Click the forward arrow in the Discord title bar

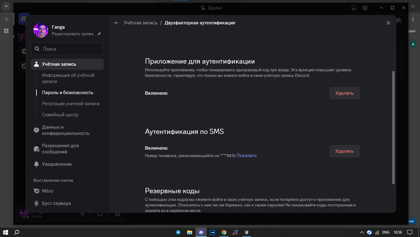[x=28, y=7]
